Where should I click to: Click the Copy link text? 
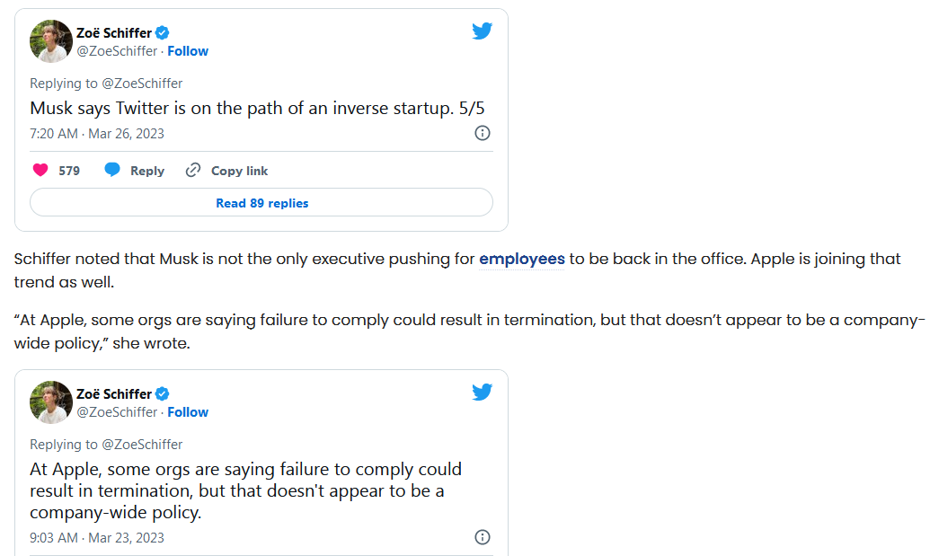[x=240, y=171]
